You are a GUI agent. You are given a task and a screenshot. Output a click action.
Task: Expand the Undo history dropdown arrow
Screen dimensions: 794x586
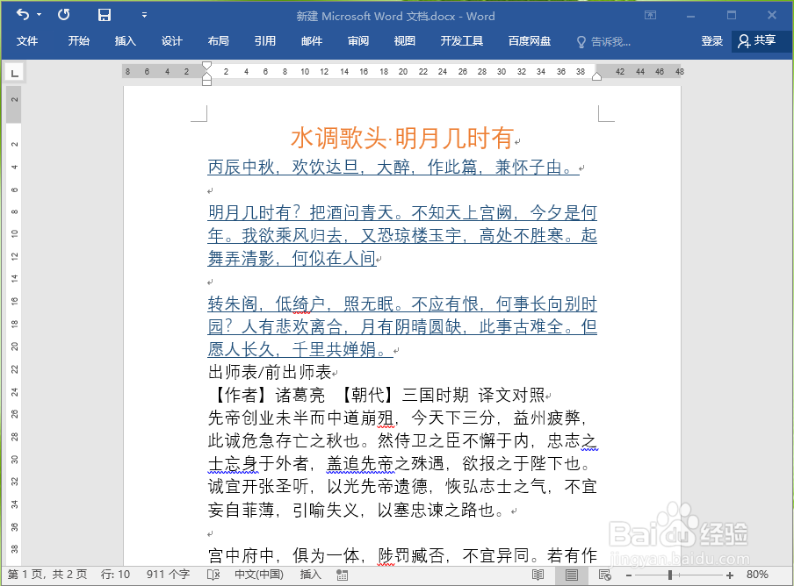point(39,13)
